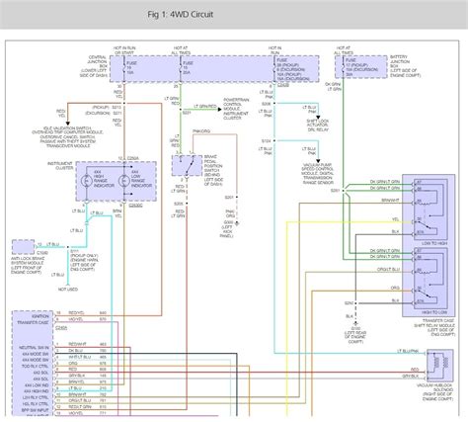Select the Transfer Case Shift Relay Module label
The width and height of the screenshot is (468, 422).
(x=434, y=327)
